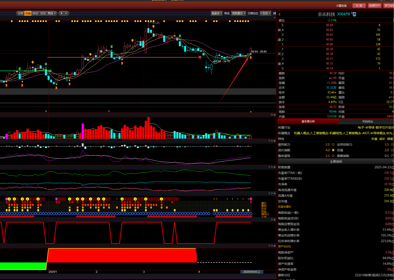Open the 交易 trading button
This screenshot has height=280, width=394.
tap(359, 5)
